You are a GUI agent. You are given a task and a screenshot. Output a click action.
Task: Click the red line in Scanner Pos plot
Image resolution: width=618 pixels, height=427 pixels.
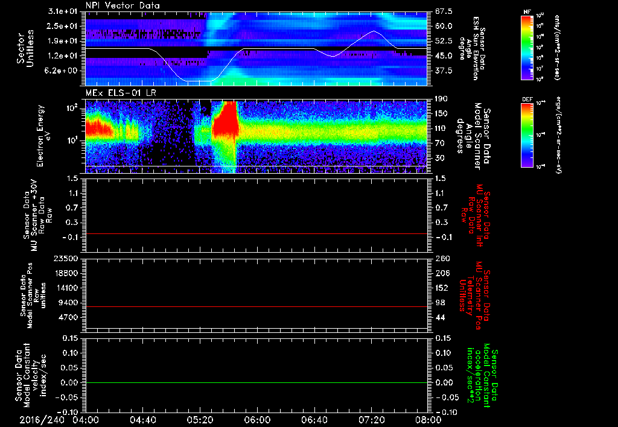pyautogui.click(x=256, y=306)
